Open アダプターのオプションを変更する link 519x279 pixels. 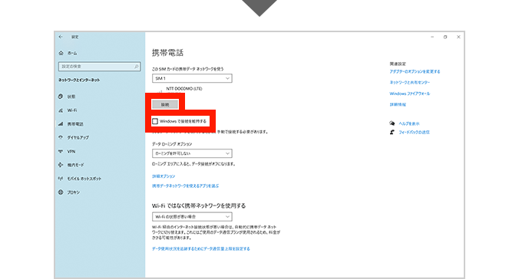(x=415, y=71)
